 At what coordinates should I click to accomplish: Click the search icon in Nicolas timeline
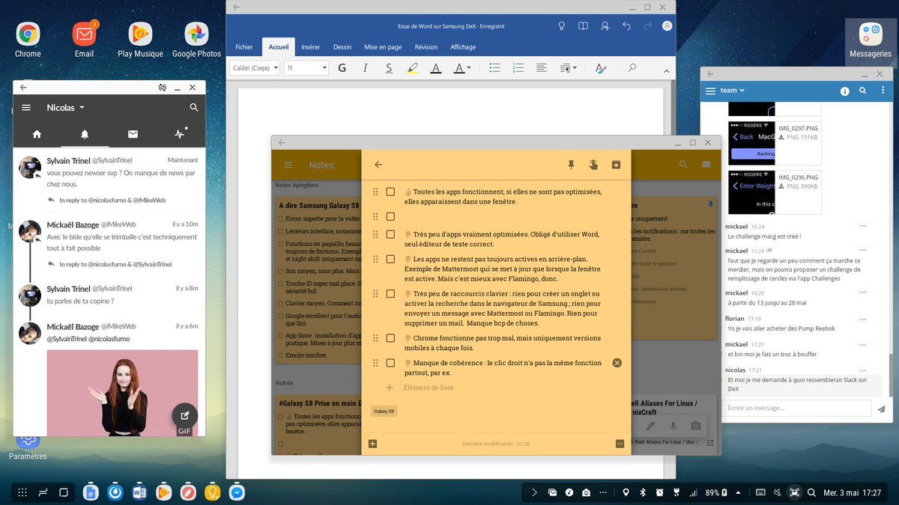(194, 108)
